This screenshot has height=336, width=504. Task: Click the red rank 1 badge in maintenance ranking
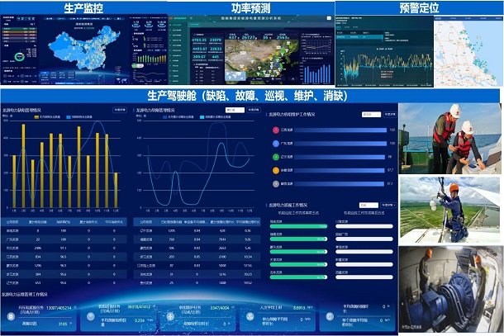(276, 130)
